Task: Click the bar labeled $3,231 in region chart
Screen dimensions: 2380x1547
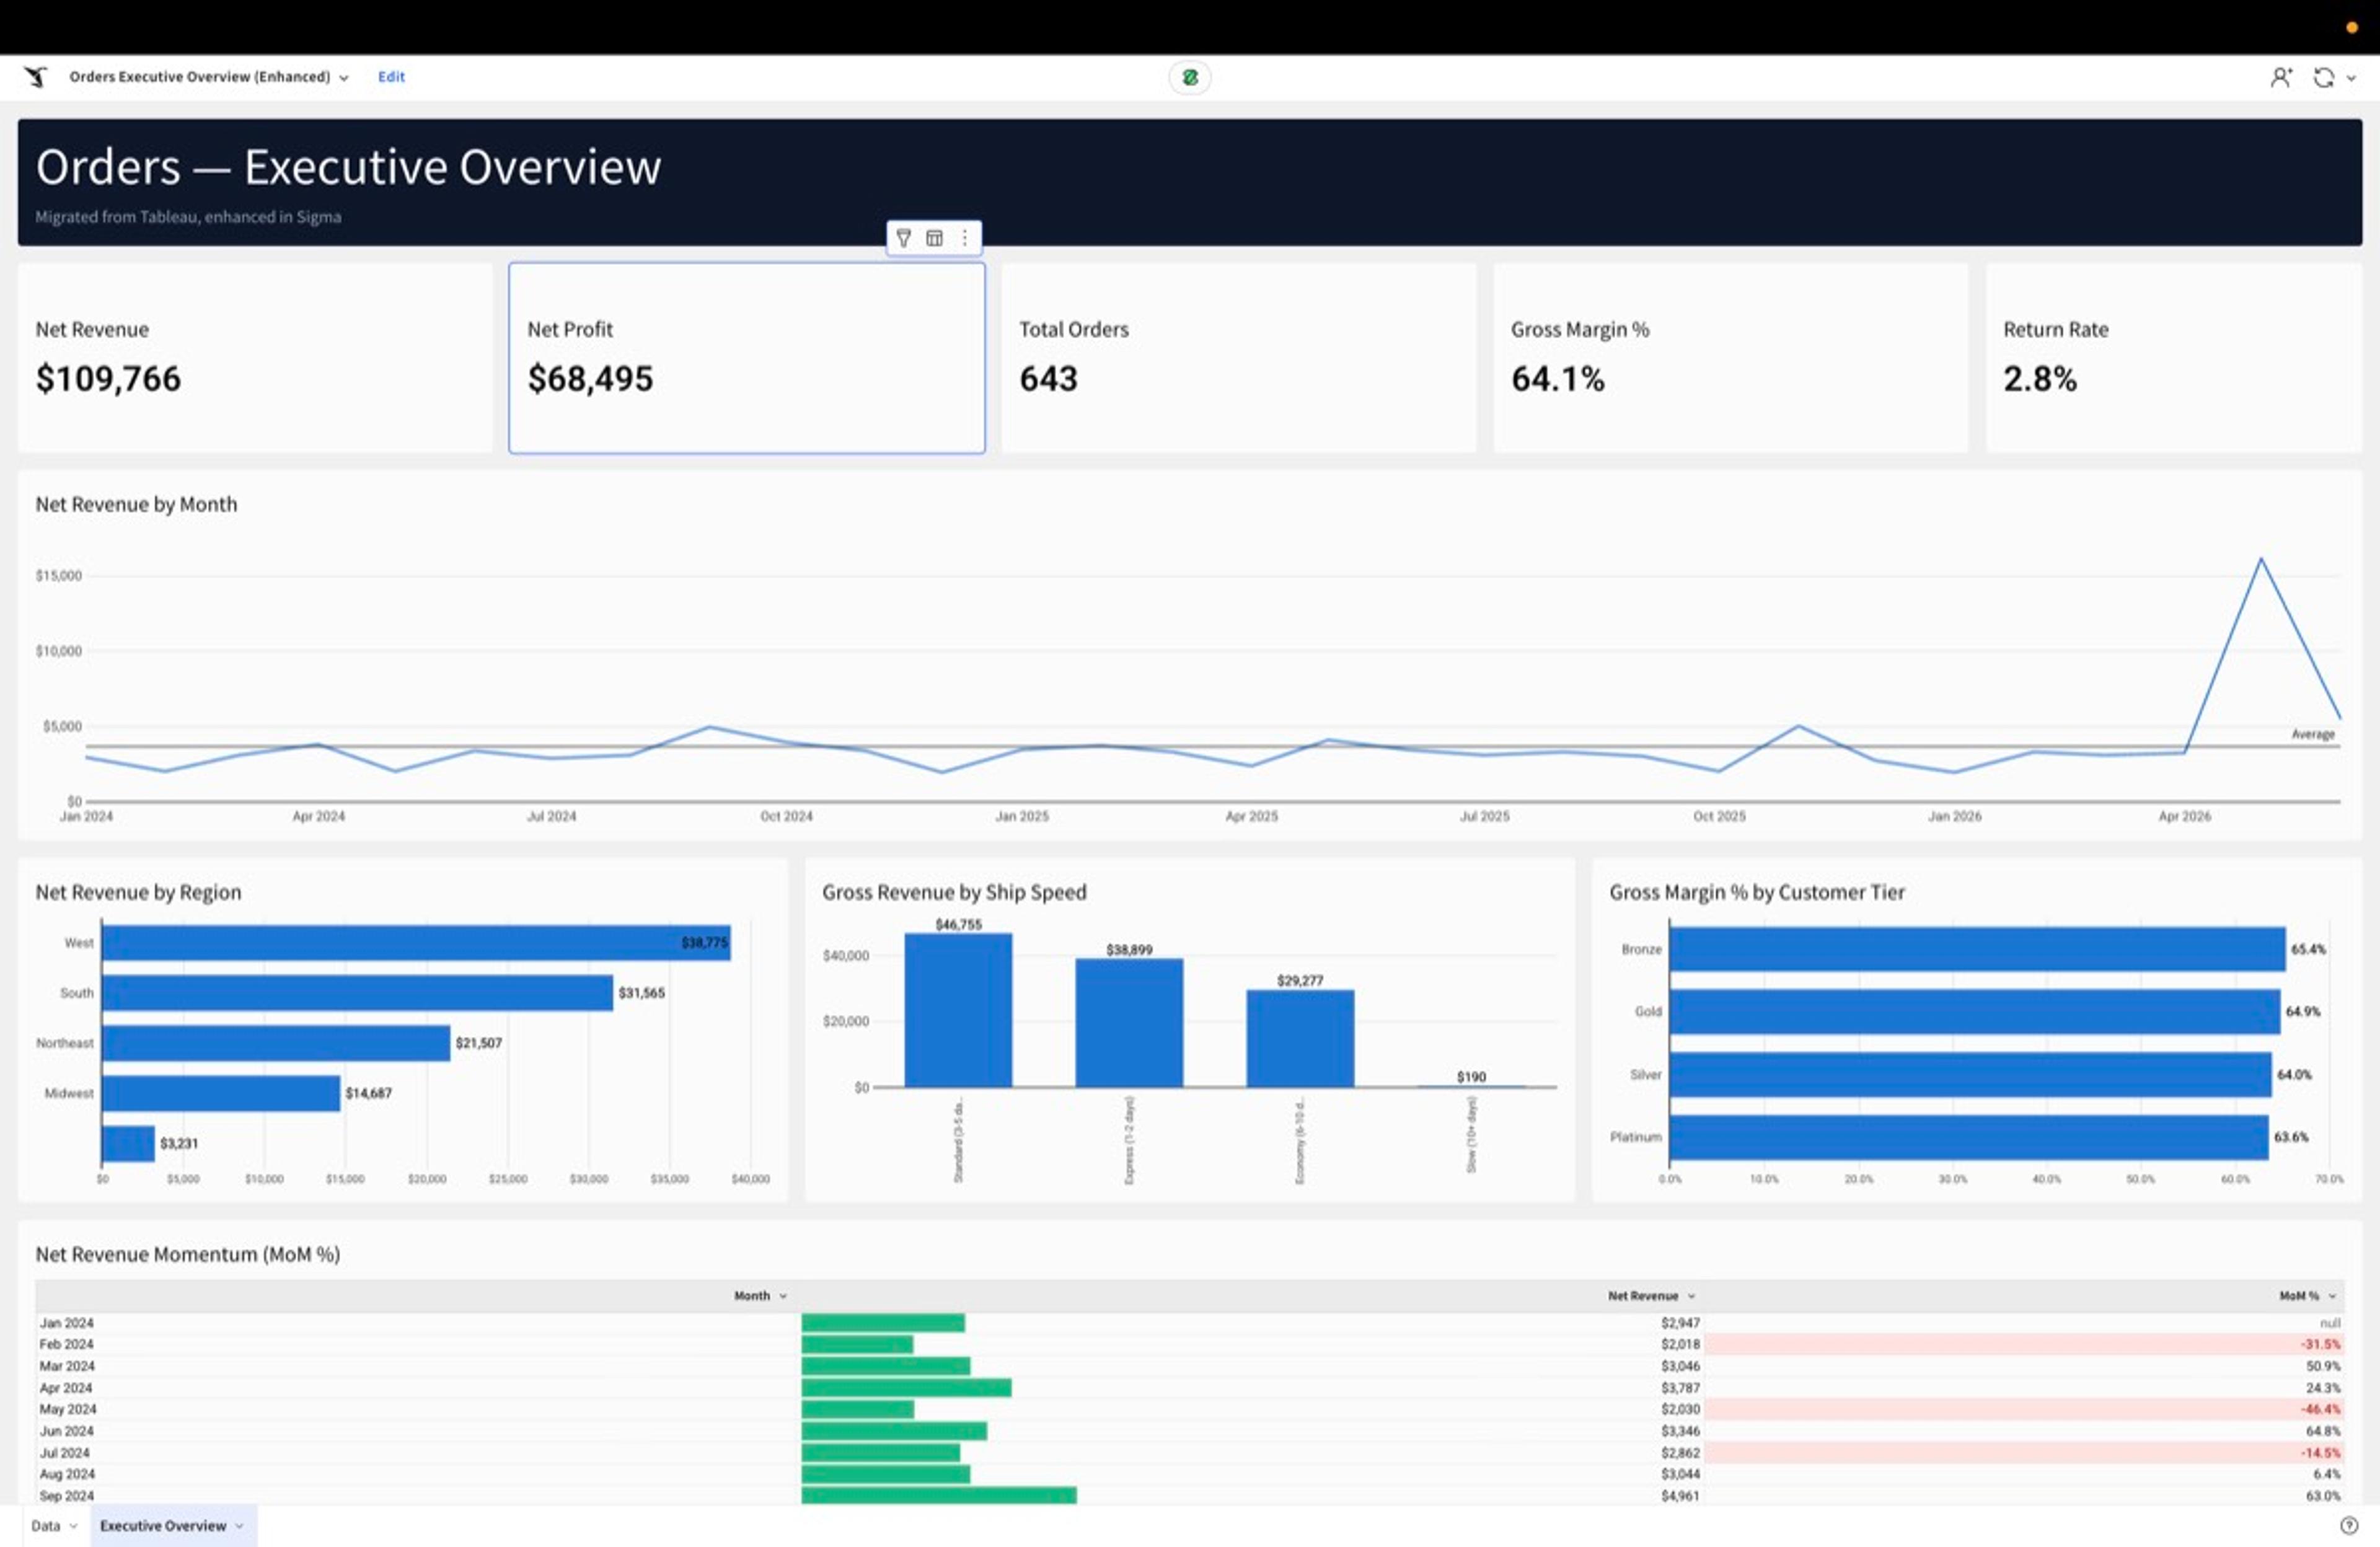Action: [128, 1144]
